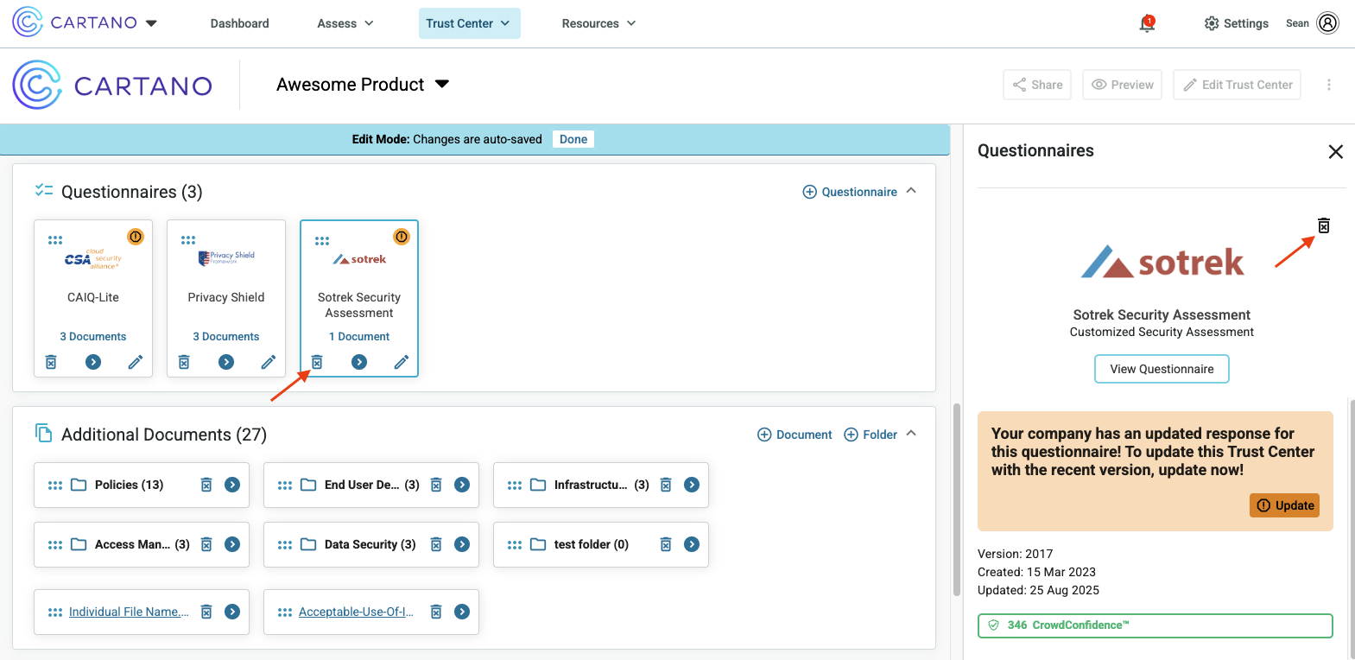The height and width of the screenshot is (660, 1355).
Task: Open the Resources dropdown menu
Action: 598,23
